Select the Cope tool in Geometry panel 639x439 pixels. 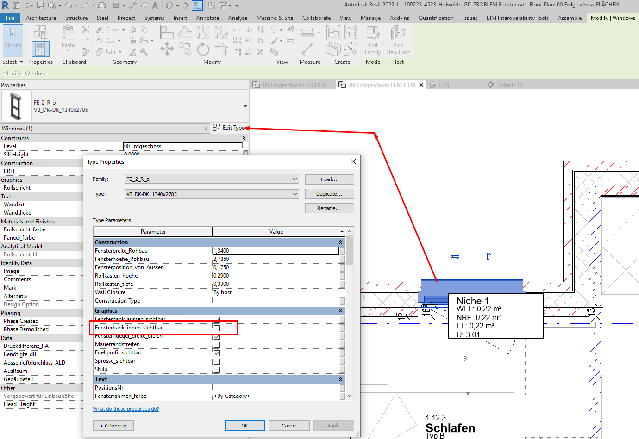click(x=107, y=29)
